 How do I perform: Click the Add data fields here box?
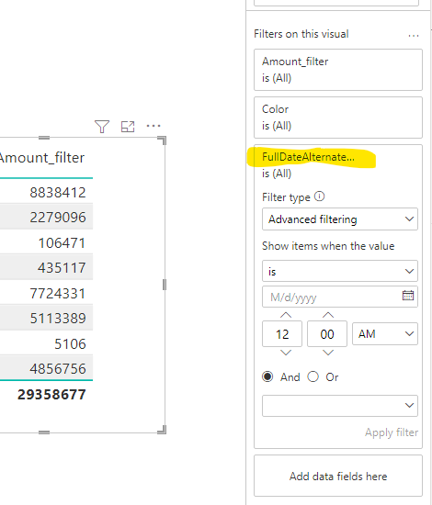tap(338, 476)
